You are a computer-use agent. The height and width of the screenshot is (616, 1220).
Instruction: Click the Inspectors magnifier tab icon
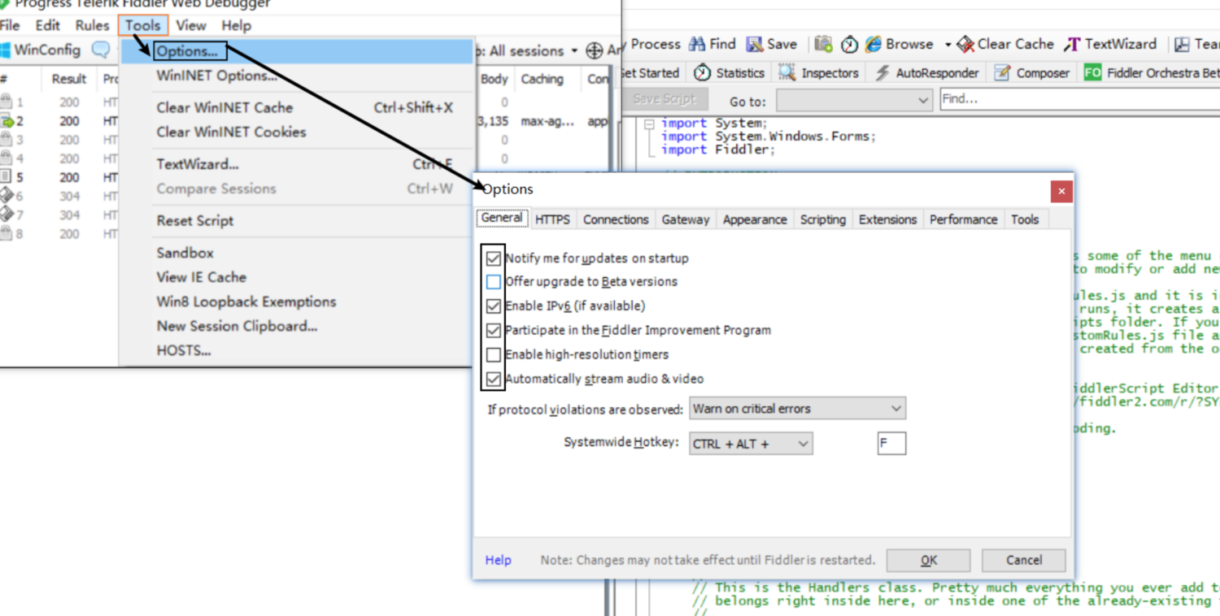[x=786, y=72]
